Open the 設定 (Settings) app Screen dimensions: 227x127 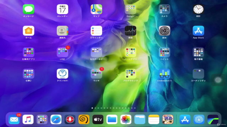pyautogui.click(x=164, y=31)
